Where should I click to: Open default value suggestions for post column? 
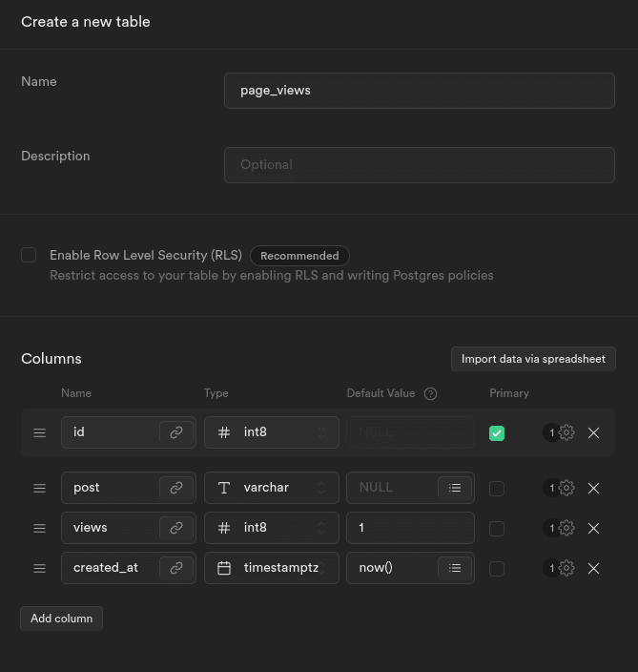[x=455, y=488]
